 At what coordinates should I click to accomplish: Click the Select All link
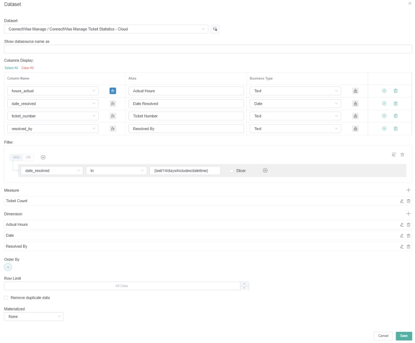(x=11, y=68)
